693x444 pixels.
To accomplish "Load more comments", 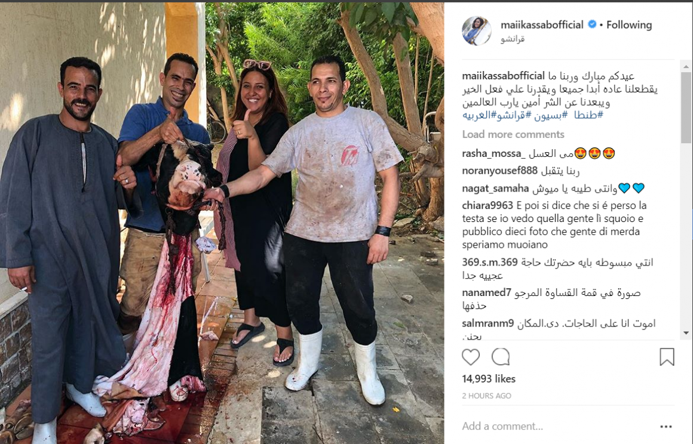I will point(513,134).
